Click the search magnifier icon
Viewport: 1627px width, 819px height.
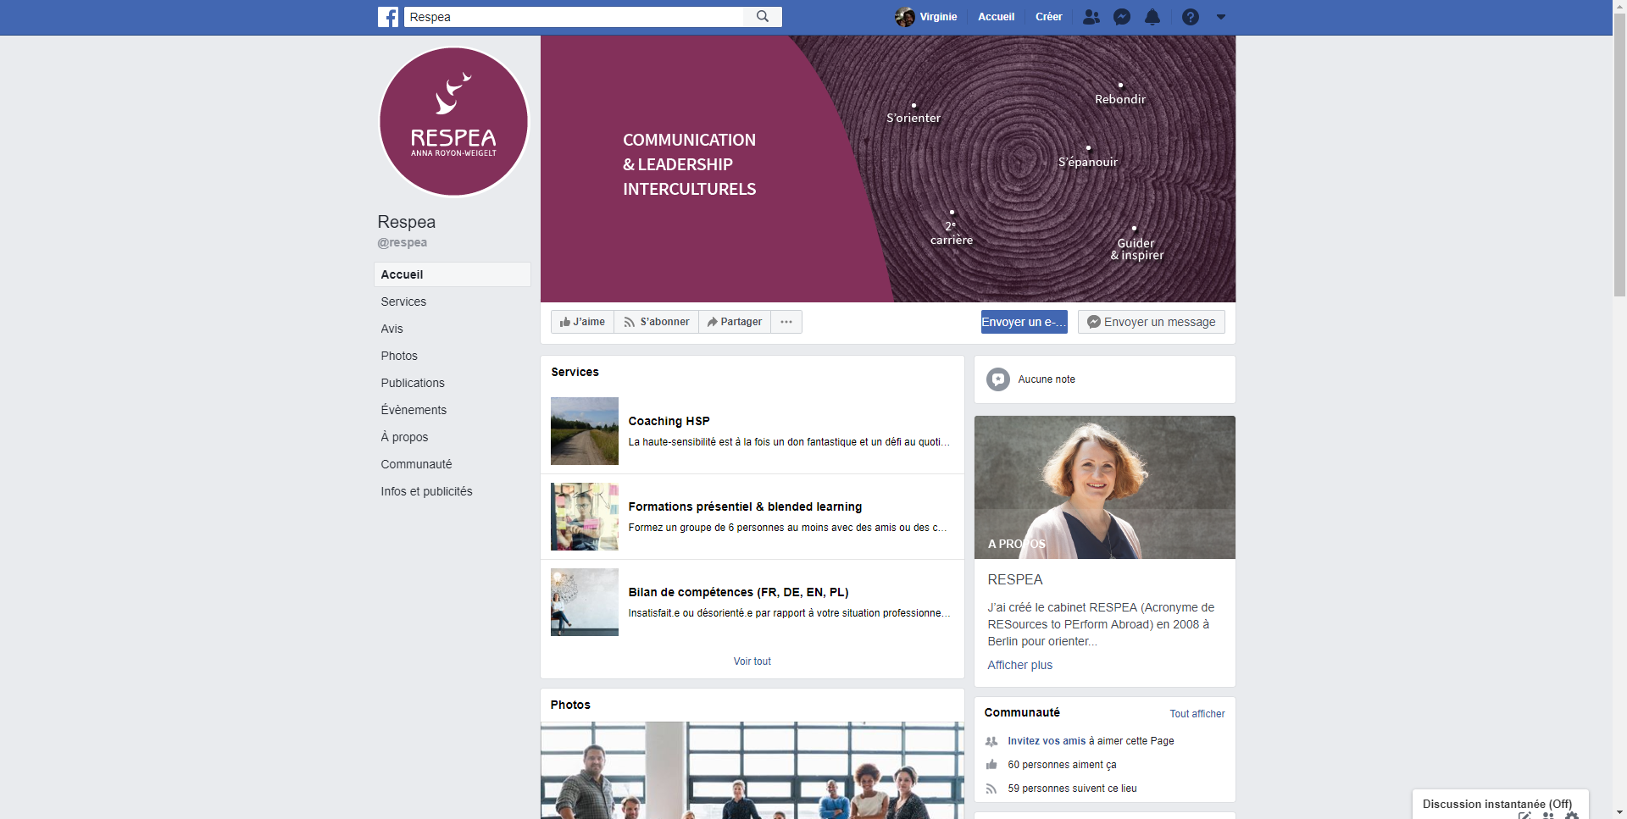click(763, 17)
